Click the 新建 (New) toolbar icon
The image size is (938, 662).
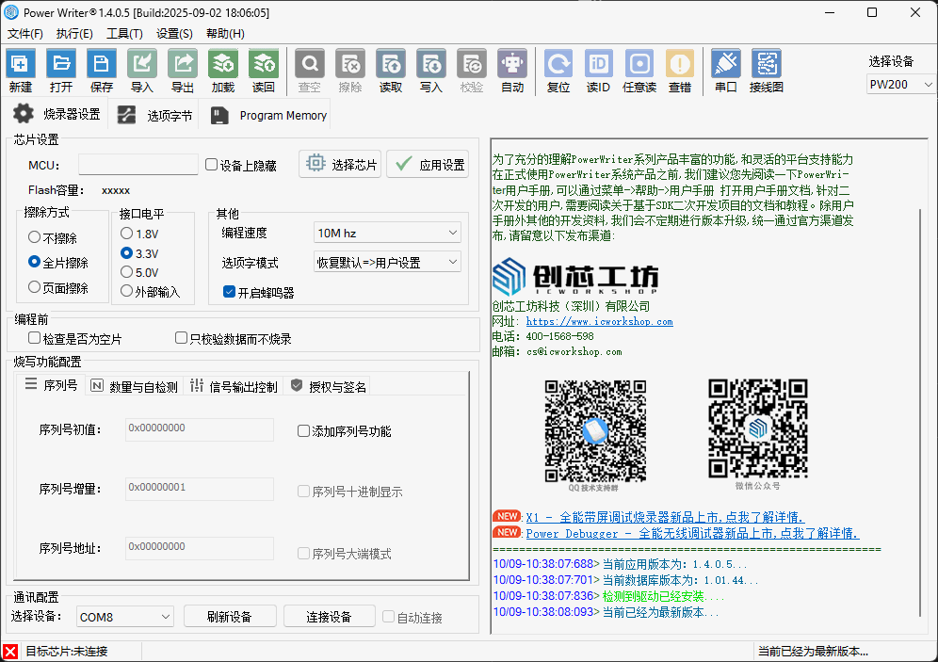[x=20, y=64]
